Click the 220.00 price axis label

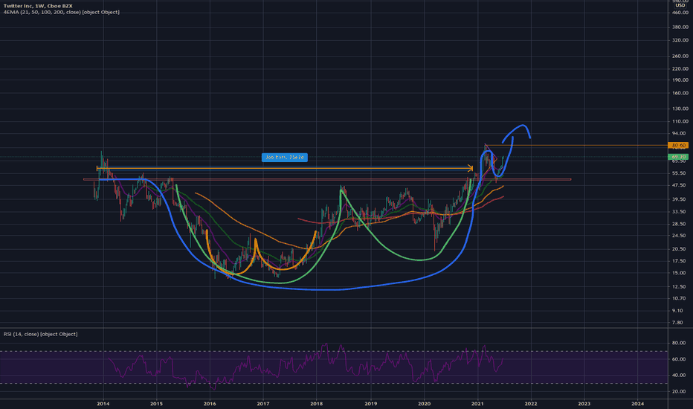pyautogui.click(x=680, y=68)
